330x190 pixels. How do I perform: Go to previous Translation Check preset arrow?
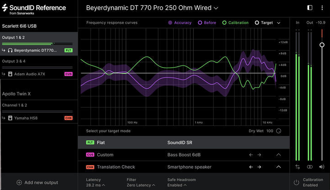point(250,167)
